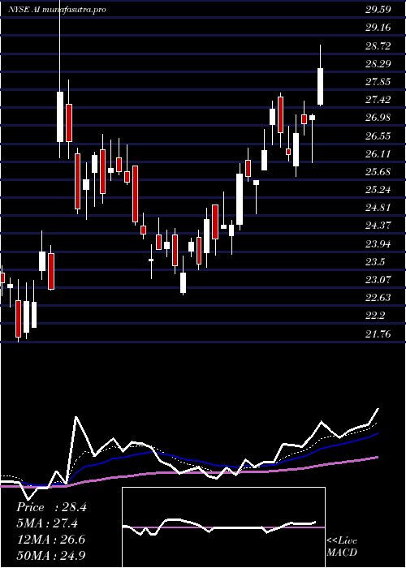Click the price label 28.72
Screen dimensions: 406x568
pyautogui.click(x=378, y=45)
